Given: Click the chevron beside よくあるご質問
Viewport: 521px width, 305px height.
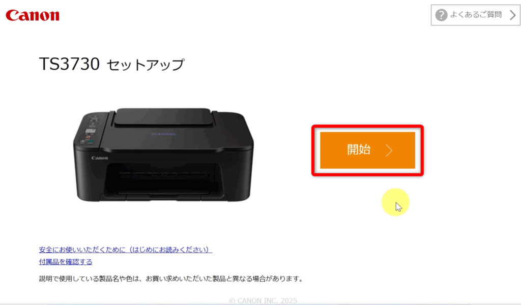Looking at the screenshot, I should (x=513, y=15).
